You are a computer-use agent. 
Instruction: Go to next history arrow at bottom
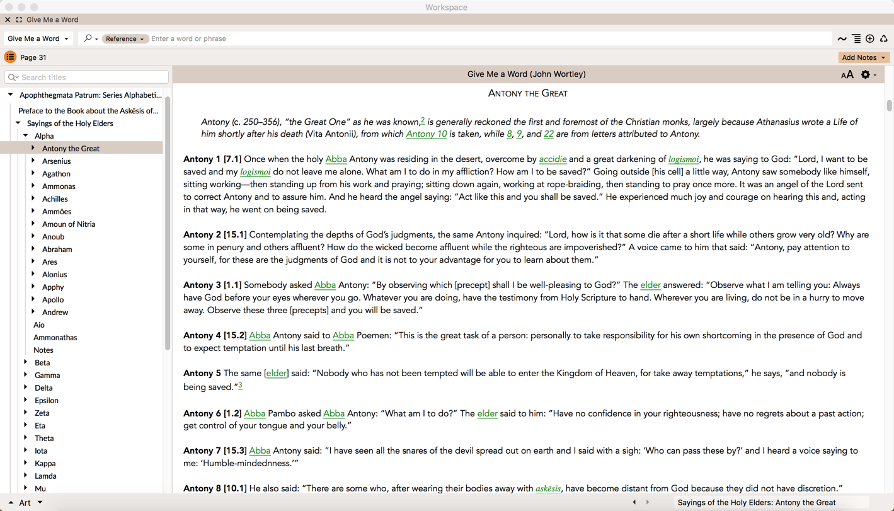(648, 502)
